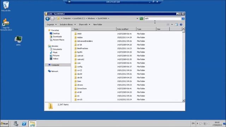Click the file list scroll down arrow
Viewport: 226px width, 127px height.
[x=184, y=101]
